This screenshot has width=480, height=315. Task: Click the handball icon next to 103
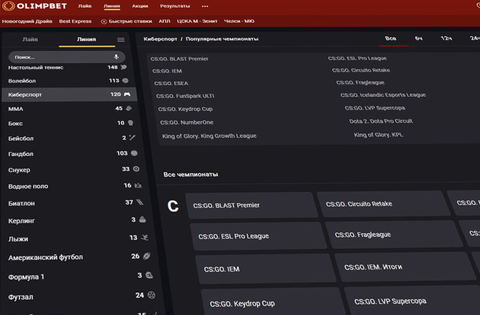135,153
